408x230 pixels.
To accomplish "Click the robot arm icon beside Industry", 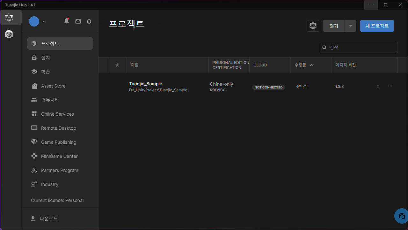I will tap(34, 184).
